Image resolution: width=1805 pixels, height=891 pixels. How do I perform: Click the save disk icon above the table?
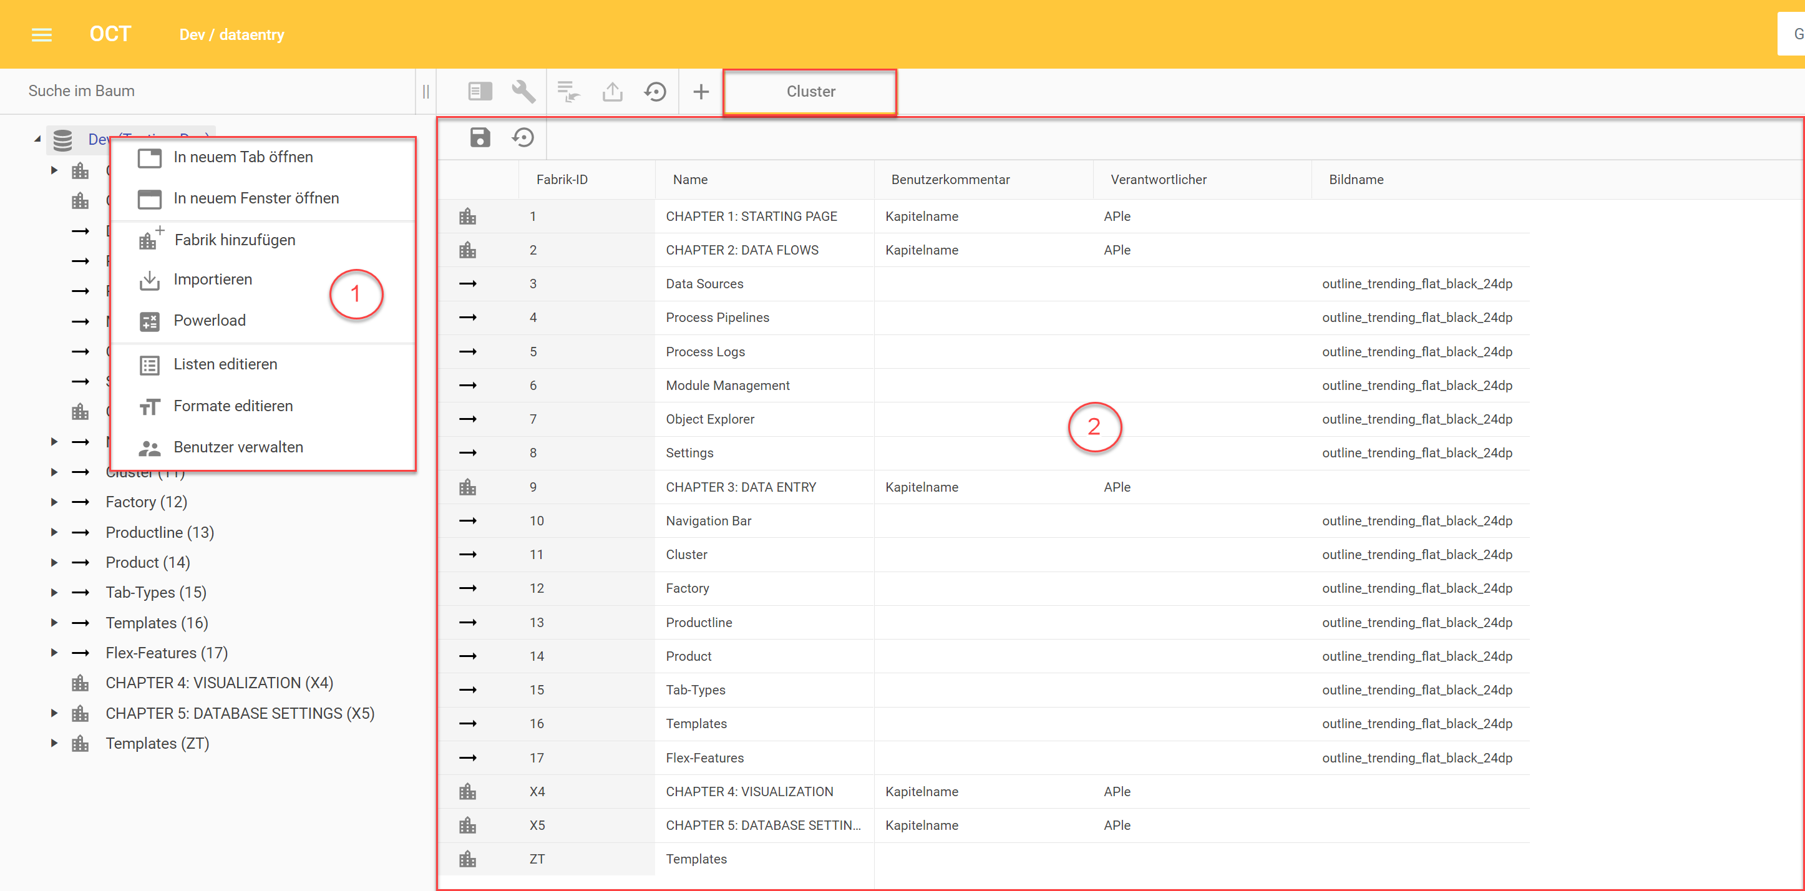pos(480,137)
